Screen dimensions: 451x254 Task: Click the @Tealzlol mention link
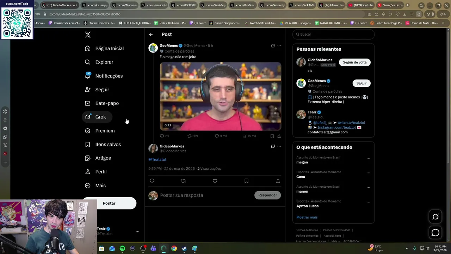click(157, 159)
